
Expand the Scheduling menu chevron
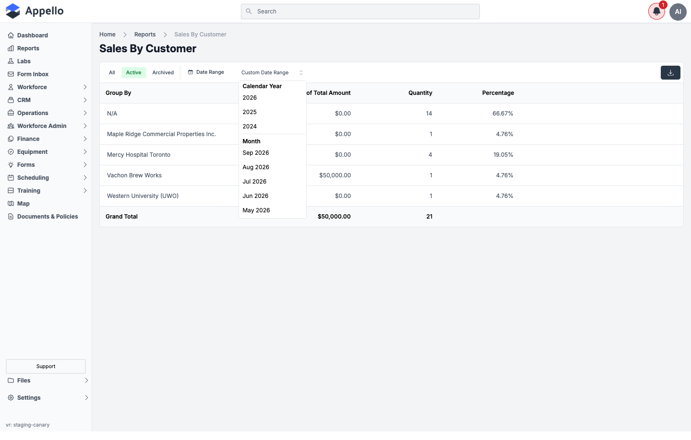85,178
